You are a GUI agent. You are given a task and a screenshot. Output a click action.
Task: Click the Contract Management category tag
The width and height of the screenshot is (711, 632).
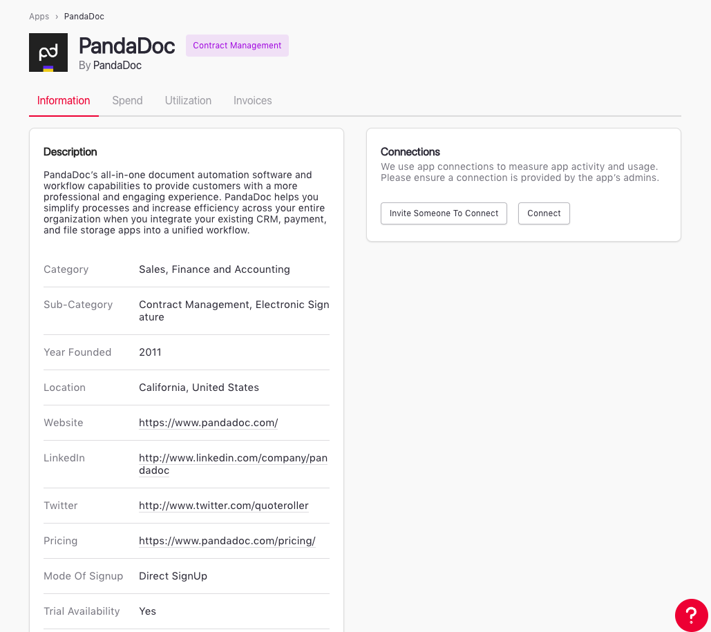click(x=237, y=46)
